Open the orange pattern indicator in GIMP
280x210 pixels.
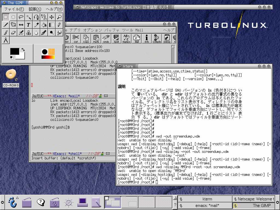pos(51,52)
